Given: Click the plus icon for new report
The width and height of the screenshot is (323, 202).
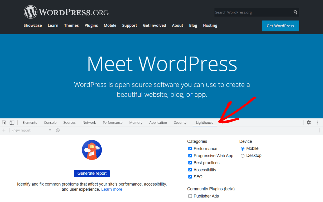Looking at the screenshot, I should (x=4, y=130).
